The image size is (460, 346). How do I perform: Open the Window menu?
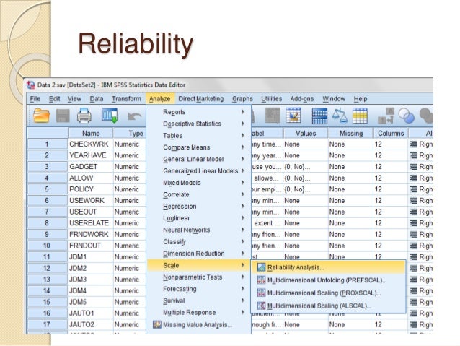click(334, 99)
